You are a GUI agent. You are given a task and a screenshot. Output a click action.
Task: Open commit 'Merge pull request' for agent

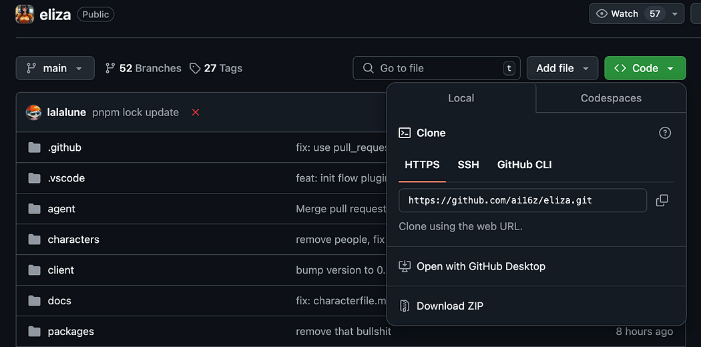point(340,209)
